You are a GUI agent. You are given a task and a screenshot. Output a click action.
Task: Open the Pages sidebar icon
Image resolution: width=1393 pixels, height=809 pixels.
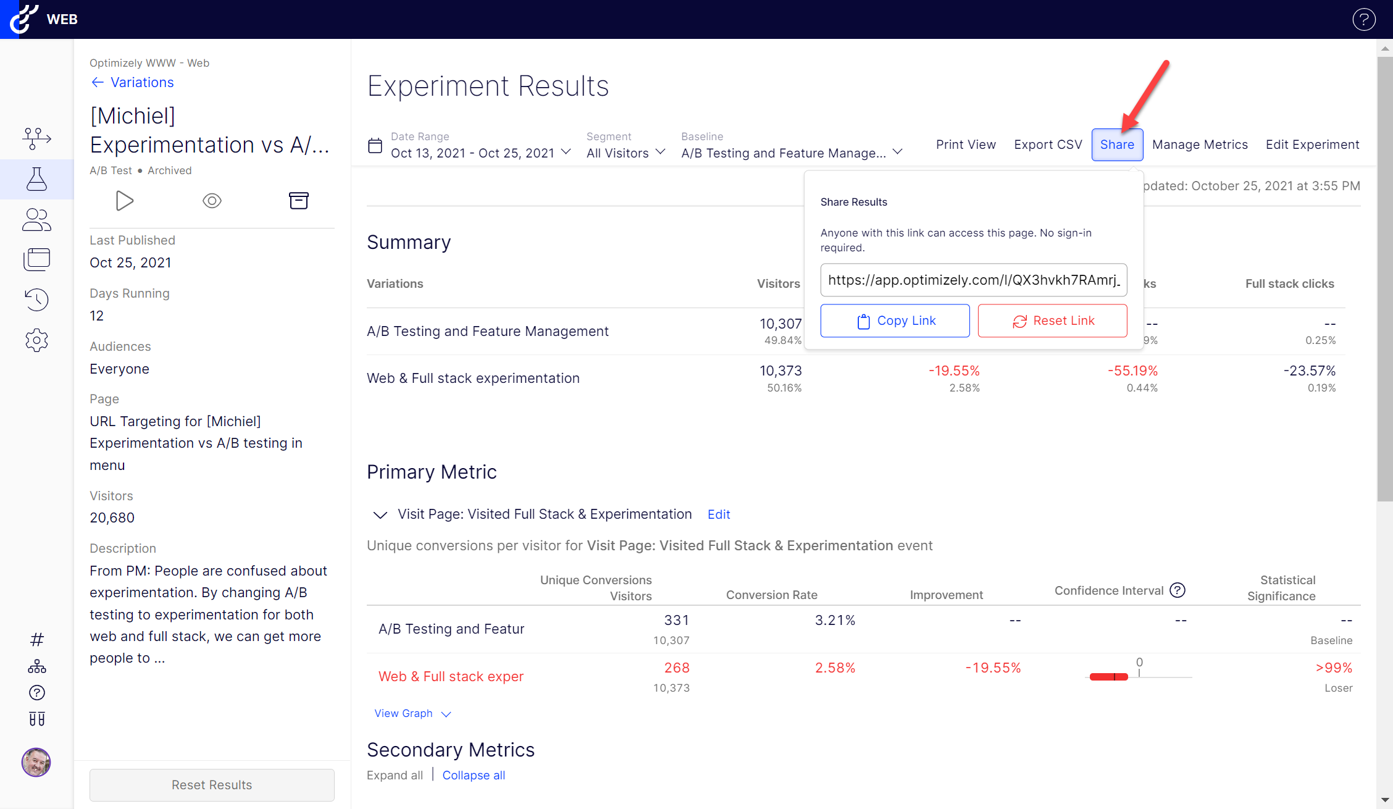tap(37, 259)
